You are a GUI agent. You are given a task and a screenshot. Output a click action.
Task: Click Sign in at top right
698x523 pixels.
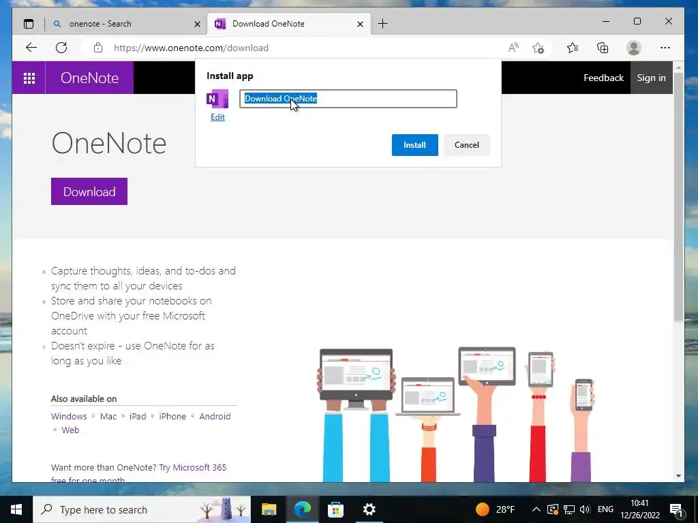tap(651, 78)
